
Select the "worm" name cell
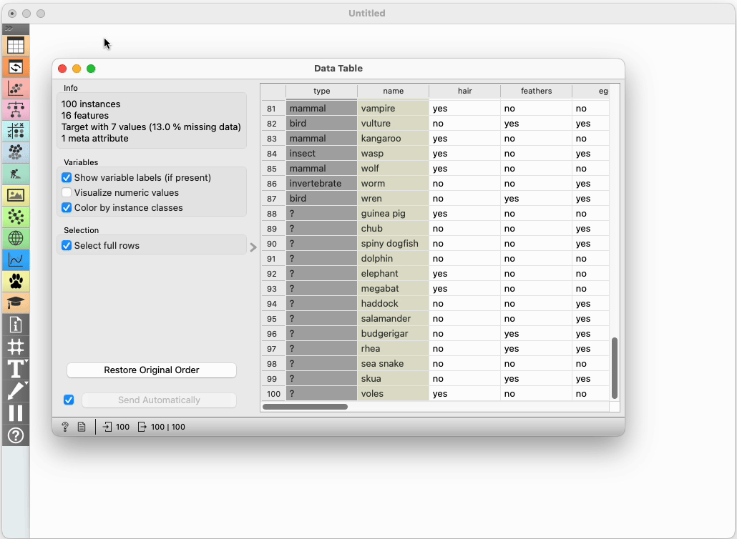393,184
